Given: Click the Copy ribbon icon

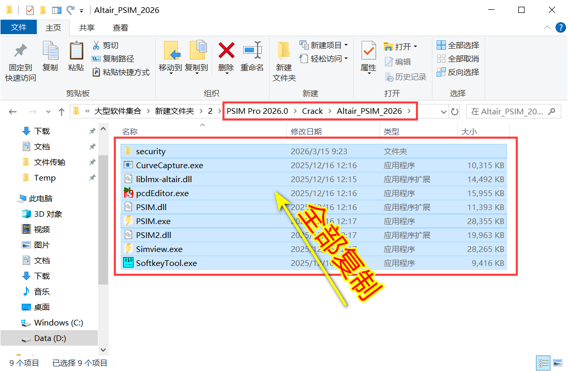Looking at the screenshot, I should point(50,50).
